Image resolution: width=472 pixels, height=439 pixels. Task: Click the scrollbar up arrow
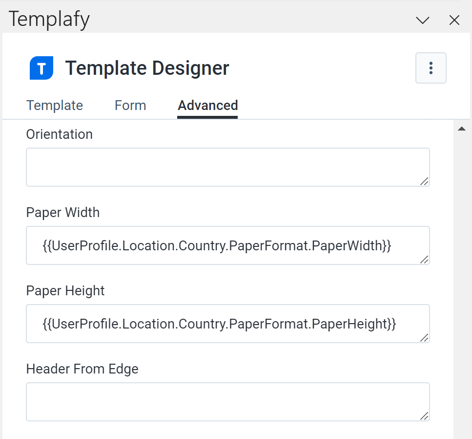point(462,128)
